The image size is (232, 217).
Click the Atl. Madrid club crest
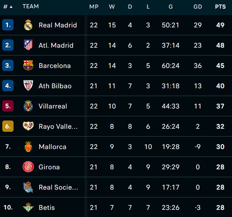28,45
